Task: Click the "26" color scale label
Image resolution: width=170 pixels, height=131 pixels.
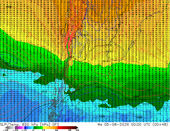Action: click(56, 130)
